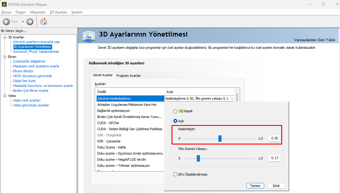340x193 pixels.
Task: Select CUDA - Sistem Belleği Geri Çekilmesi row
Action: [x=130, y=129]
